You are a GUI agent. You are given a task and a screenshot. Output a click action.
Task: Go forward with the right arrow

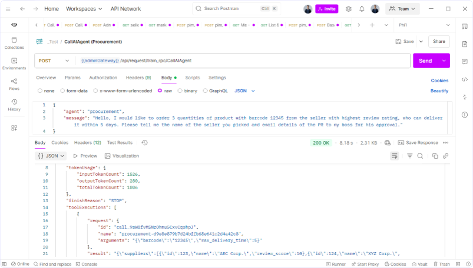point(35,9)
